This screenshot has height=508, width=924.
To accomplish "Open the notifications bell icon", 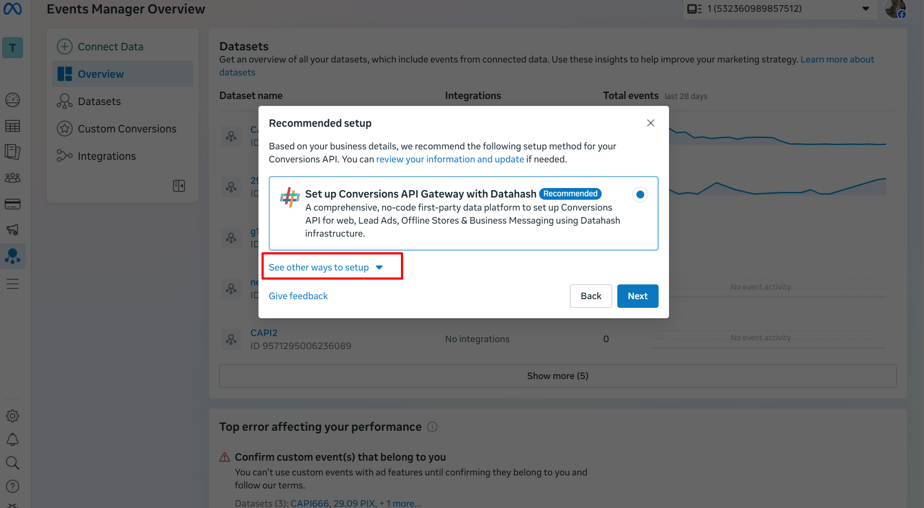I will [x=13, y=439].
